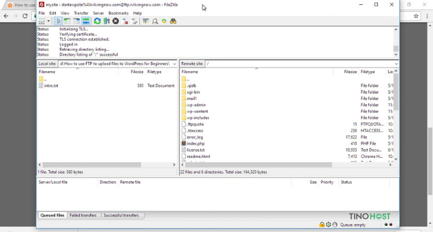
Task: Click remote pane horizontal scrollbar
Action: point(259,165)
